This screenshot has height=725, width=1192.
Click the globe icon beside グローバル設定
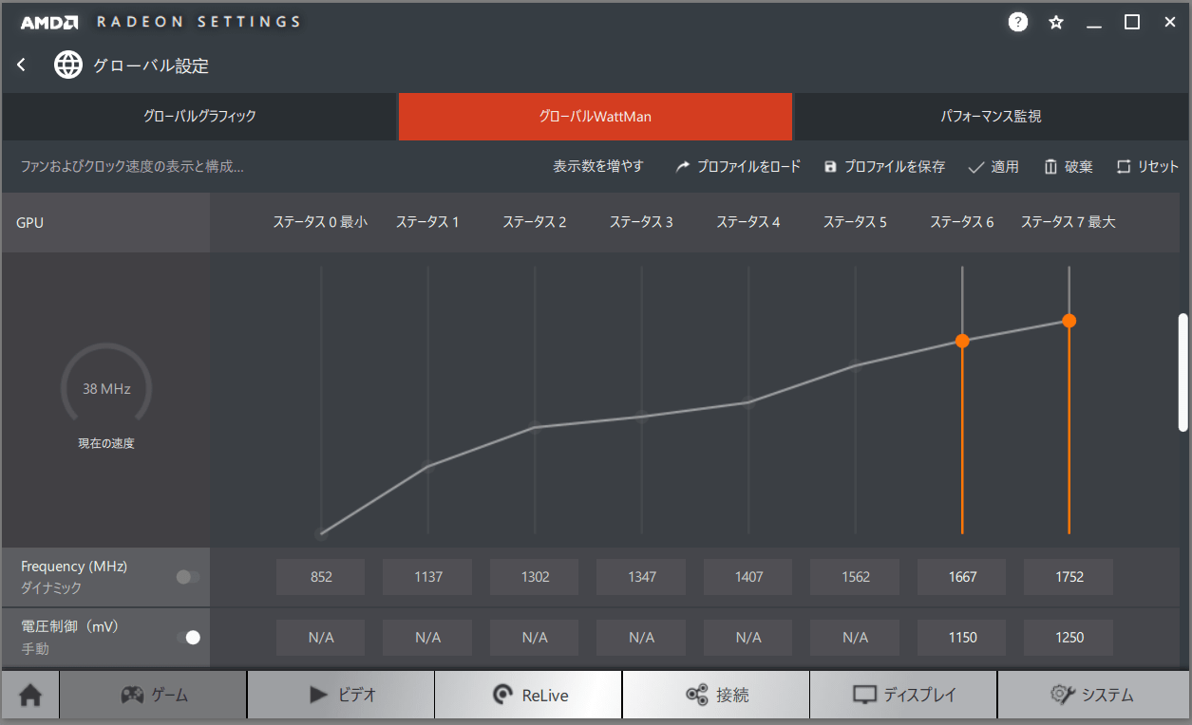click(68, 65)
